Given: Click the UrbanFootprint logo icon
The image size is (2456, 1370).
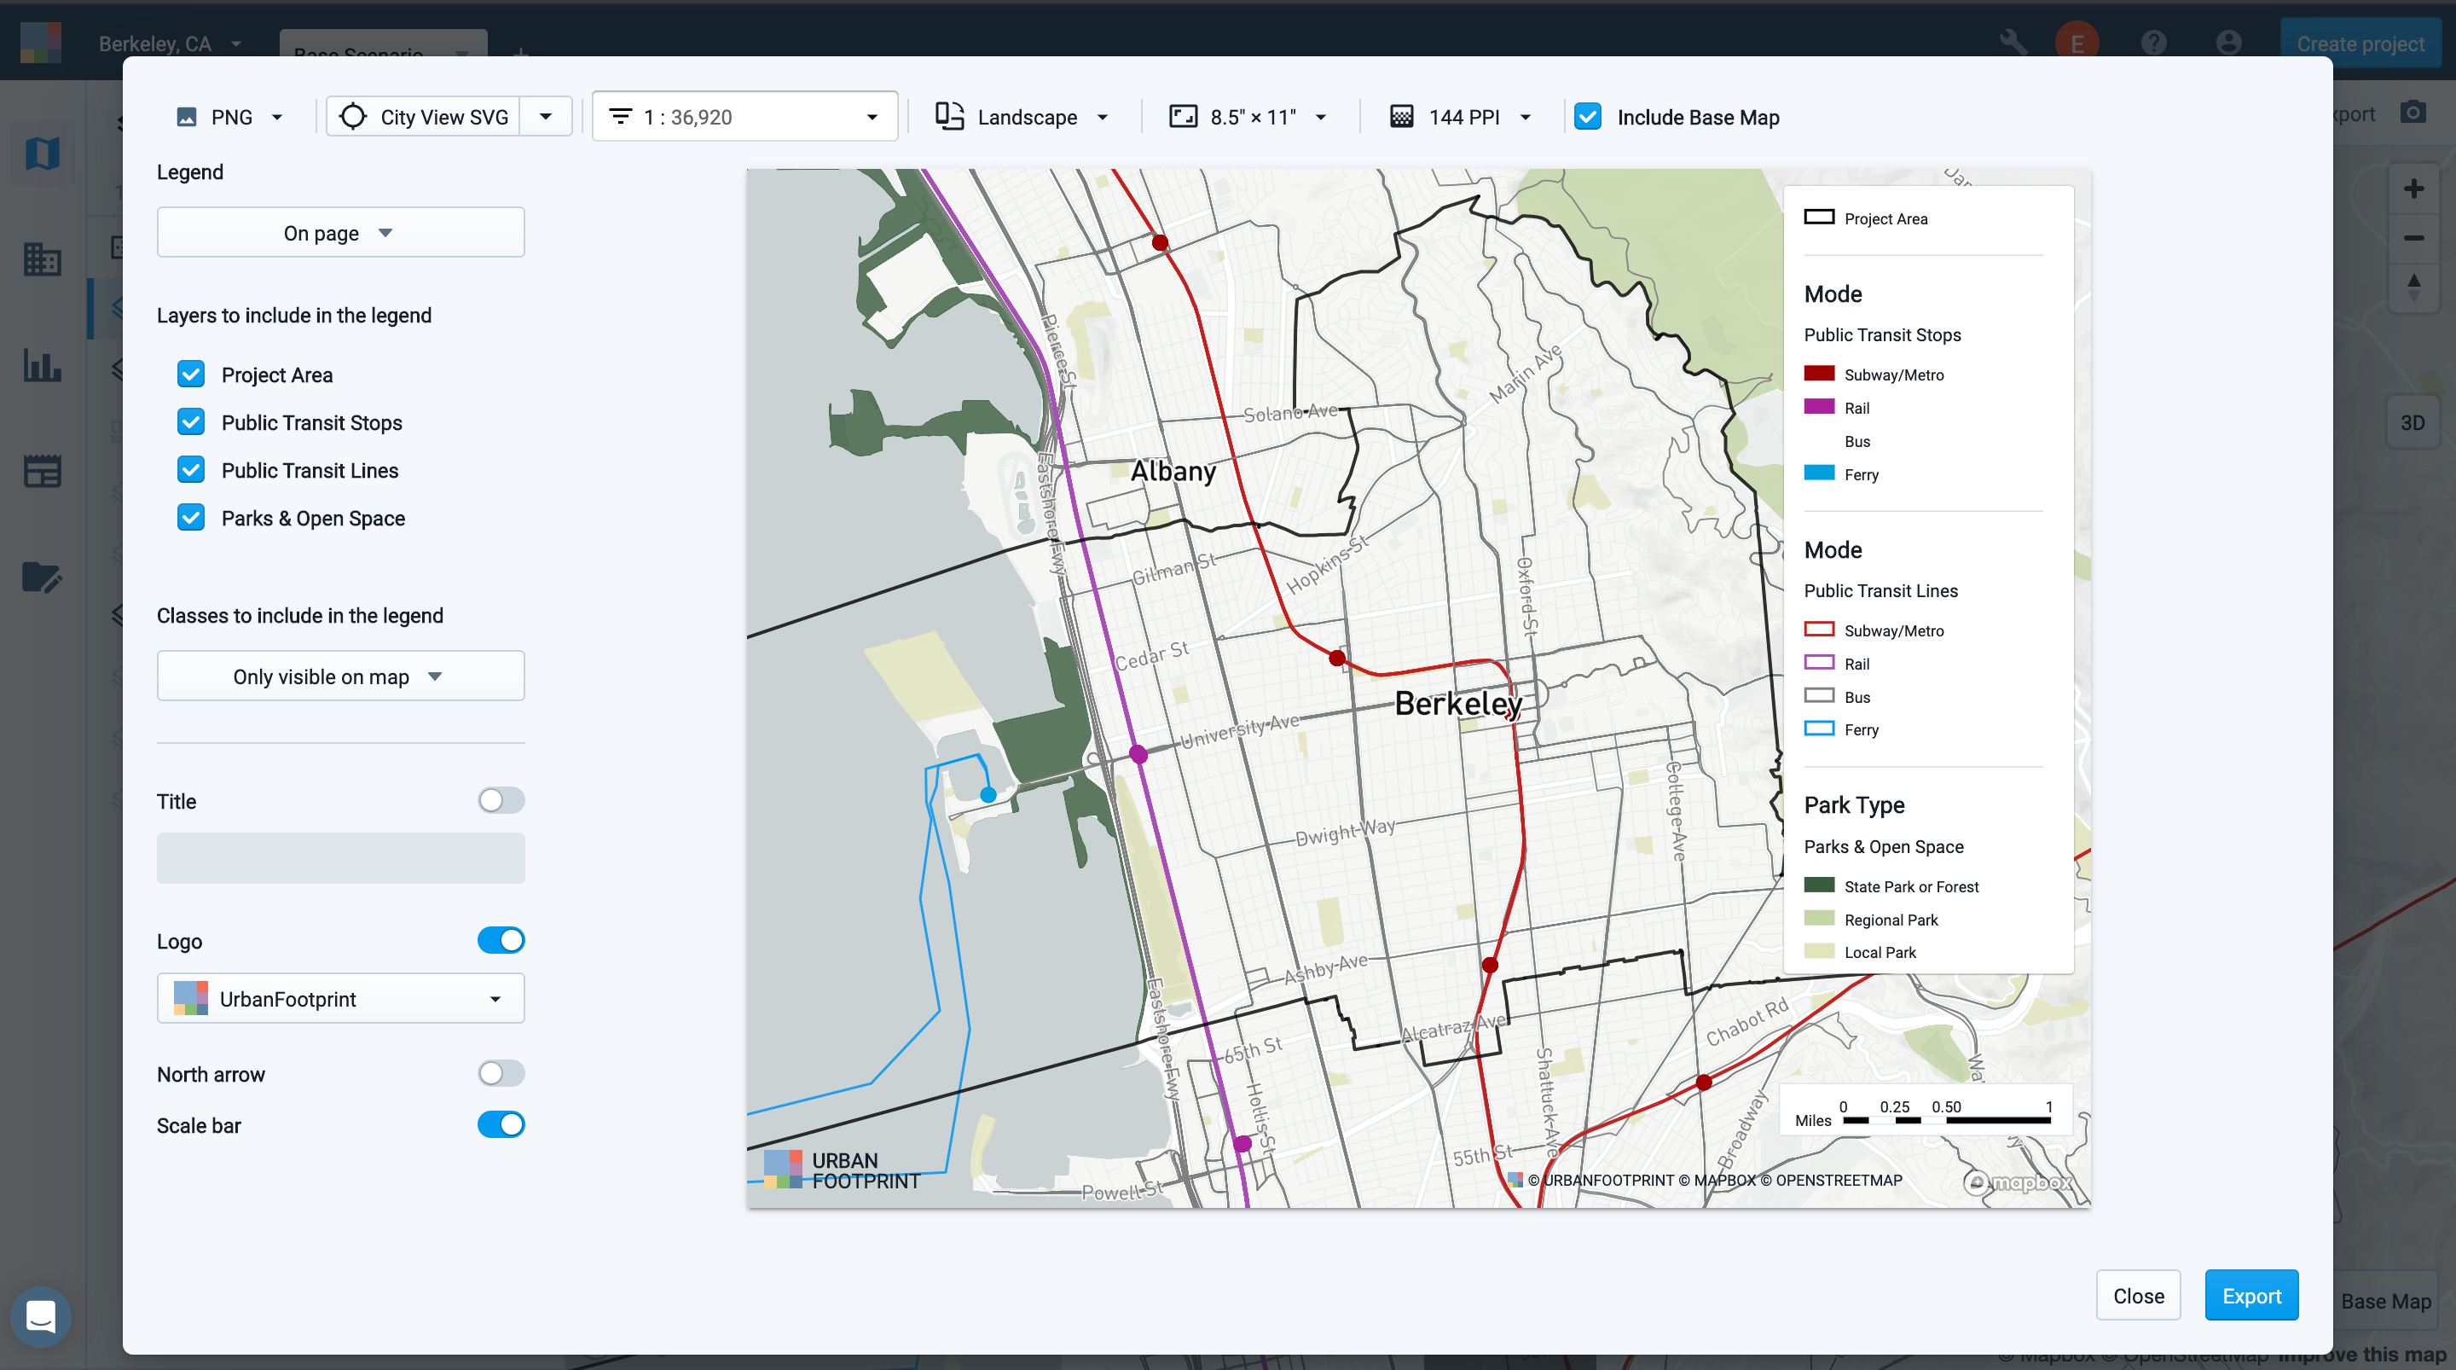Looking at the screenshot, I should [190, 999].
